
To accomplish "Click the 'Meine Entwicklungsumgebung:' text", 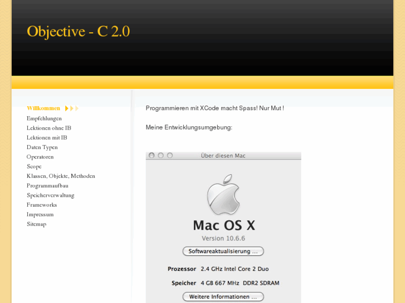I will click(x=189, y=127).
